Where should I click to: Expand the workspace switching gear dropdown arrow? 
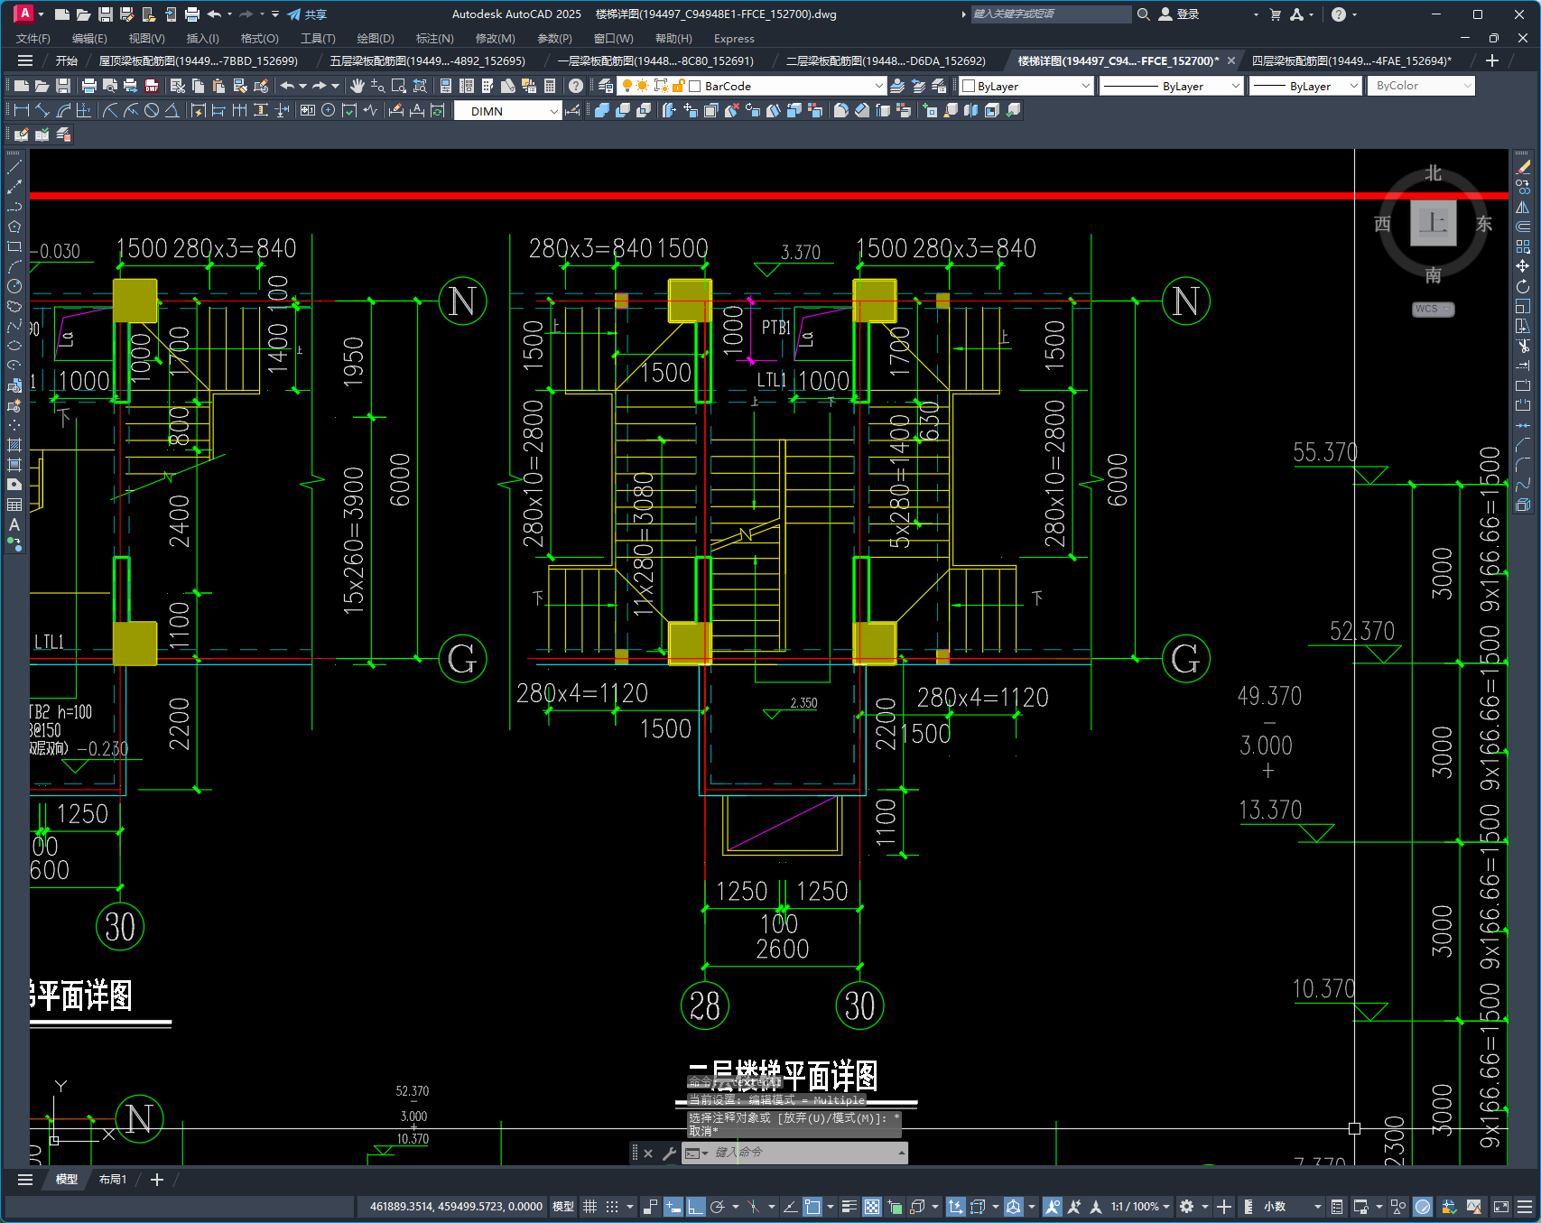coord(1205,1207)
